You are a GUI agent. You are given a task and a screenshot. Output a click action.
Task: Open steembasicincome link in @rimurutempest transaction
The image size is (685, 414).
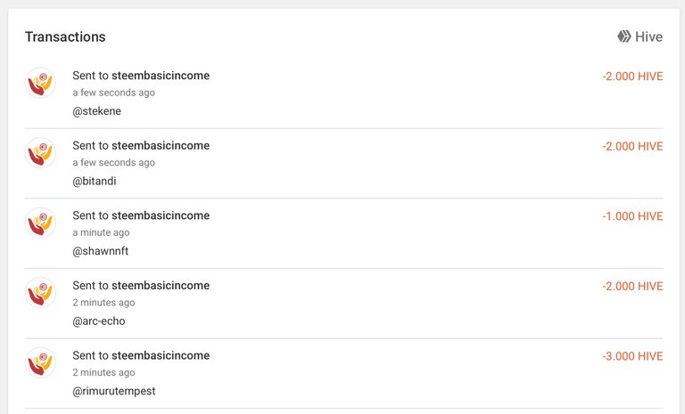tap(161, 355)
